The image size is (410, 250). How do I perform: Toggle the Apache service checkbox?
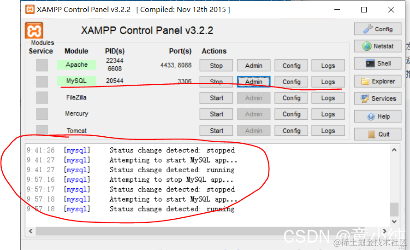point(42,65)
